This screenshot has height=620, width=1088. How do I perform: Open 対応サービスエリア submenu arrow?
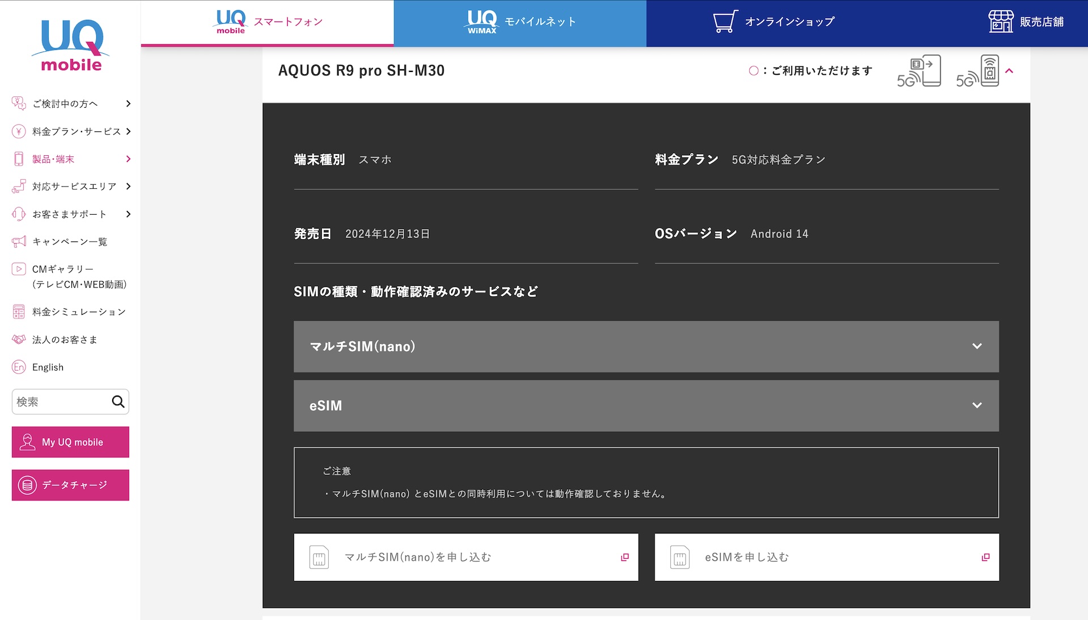(128, 186)
